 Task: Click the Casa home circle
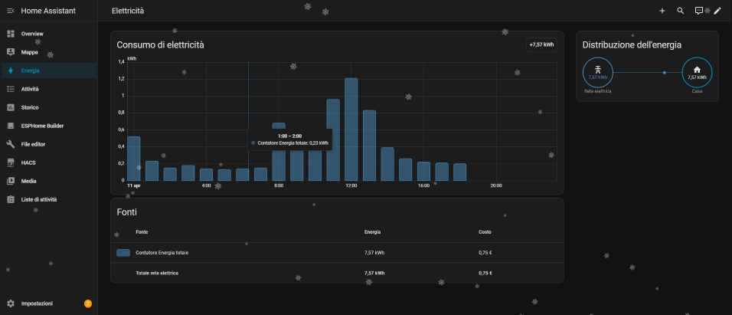click(x=697, y=72)
